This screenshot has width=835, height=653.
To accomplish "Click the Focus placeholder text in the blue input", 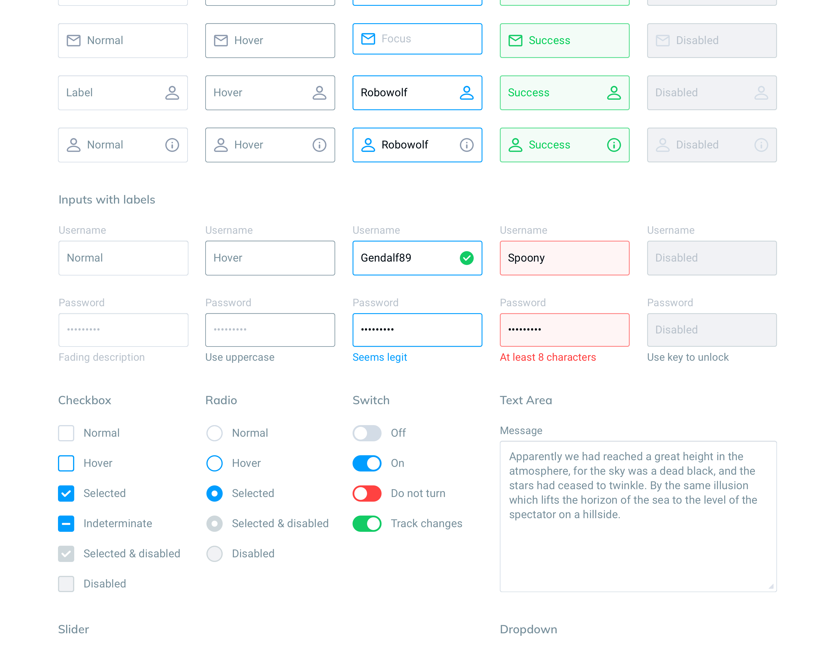I will click(x=396, y=39).
